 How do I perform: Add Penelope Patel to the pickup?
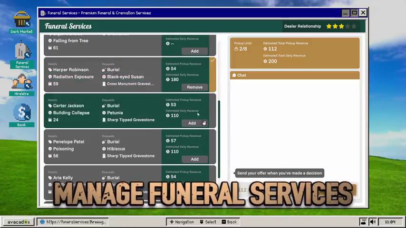(194, 159)
